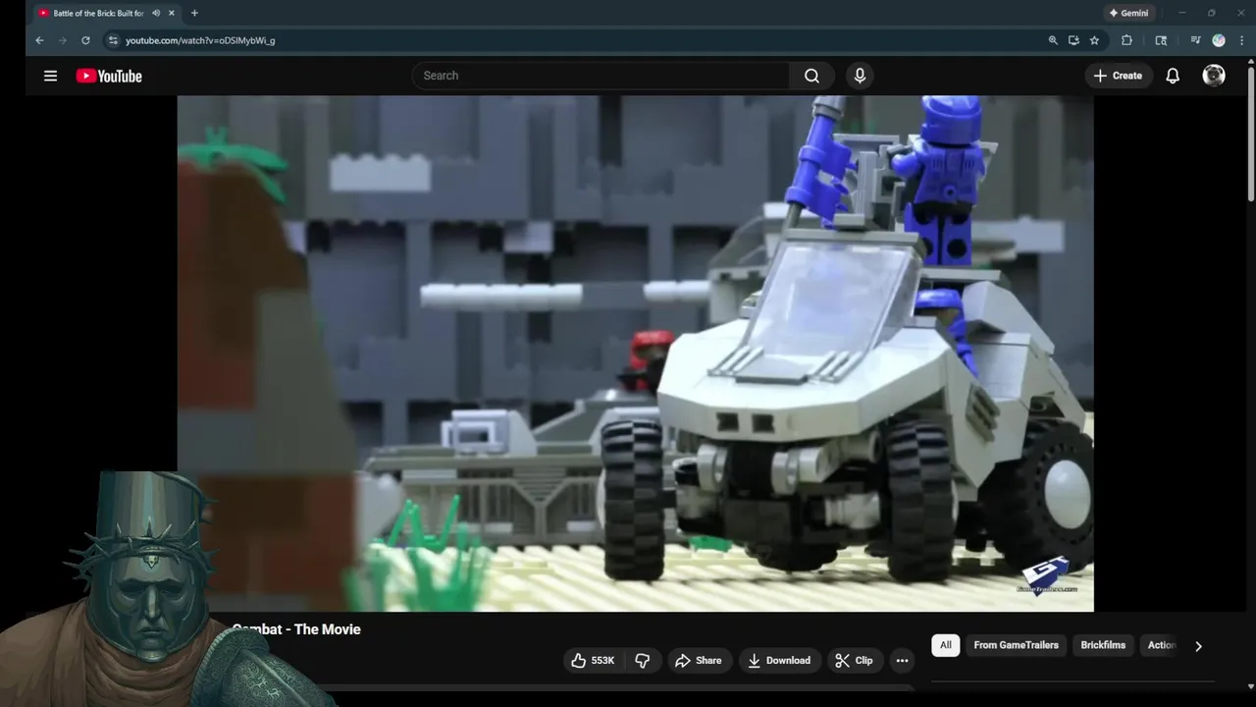The image size is (1256, 707).
Task: Download the video using the Download button
Action: pyautogui.click(x=779, y=661)
